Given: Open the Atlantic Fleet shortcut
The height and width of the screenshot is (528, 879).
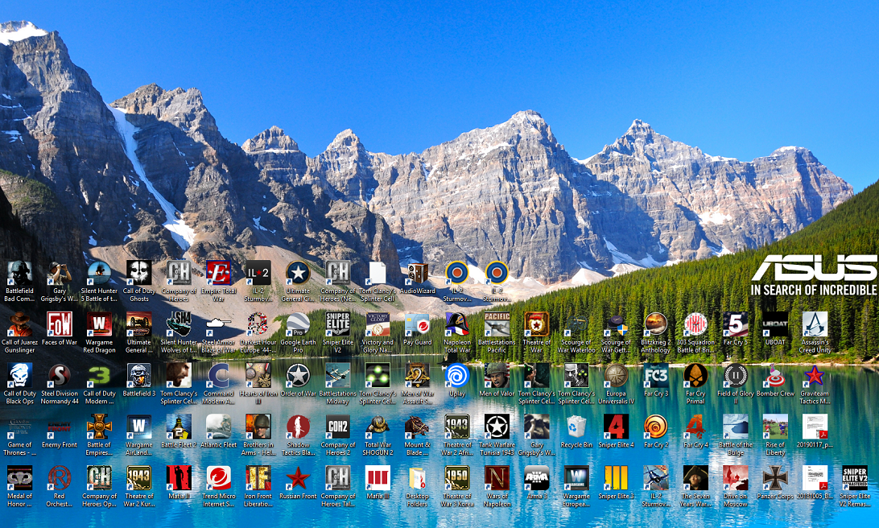Looking at the screenshot, I should [218, 427].
